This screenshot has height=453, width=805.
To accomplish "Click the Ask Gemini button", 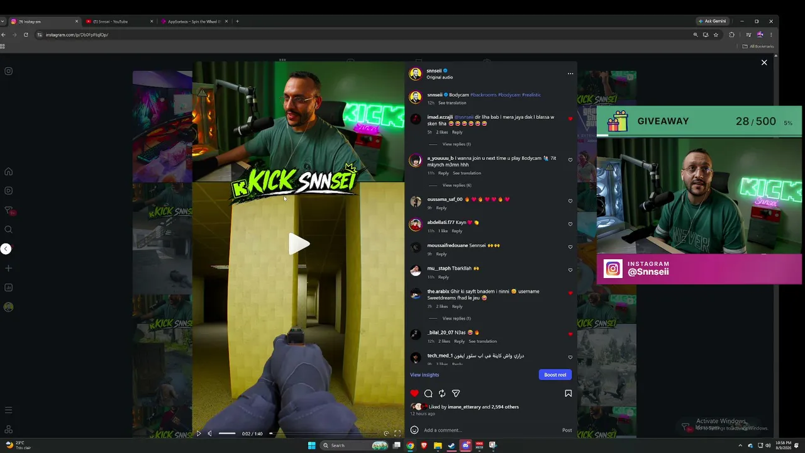I will pos(712,21).
